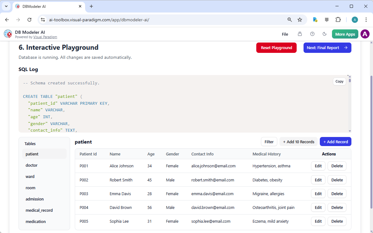
Task: Open the account avatar in the app header
Action: [x=365, y=34]
